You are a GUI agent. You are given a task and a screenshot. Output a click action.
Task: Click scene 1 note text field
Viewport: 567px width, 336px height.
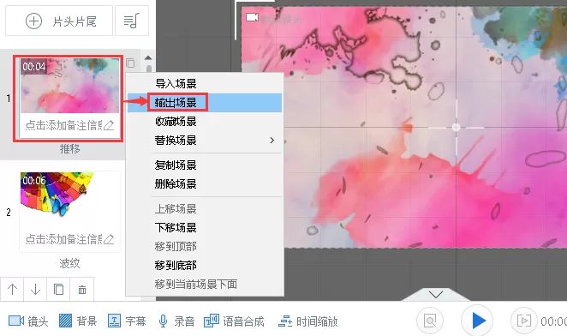click(x=64, y=126)
